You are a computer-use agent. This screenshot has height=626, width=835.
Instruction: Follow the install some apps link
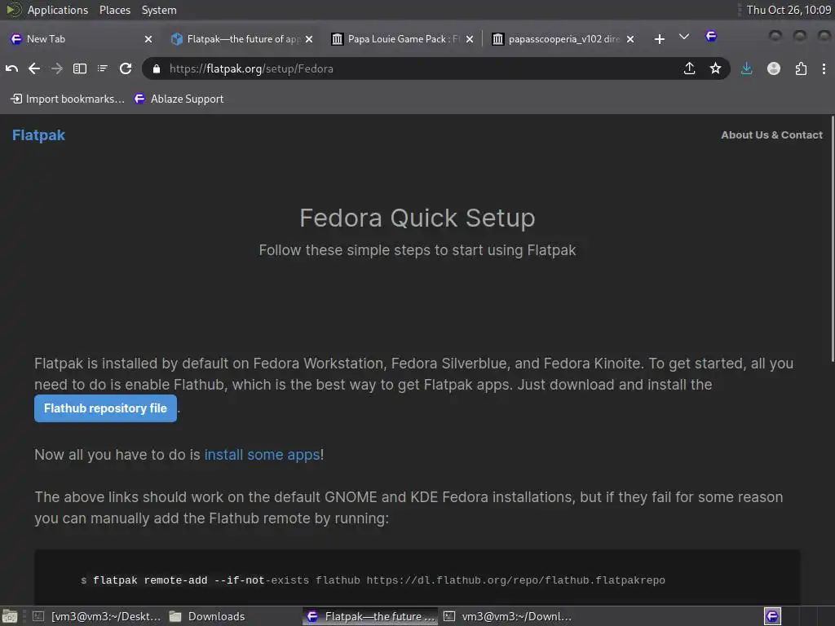coord(262,455)
